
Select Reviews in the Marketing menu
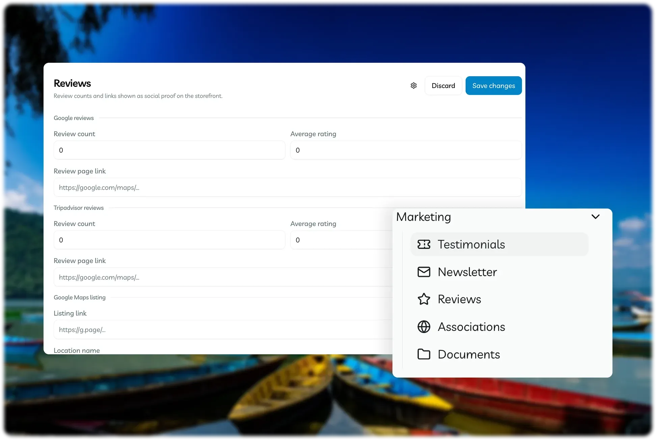(x=499, y=299)
